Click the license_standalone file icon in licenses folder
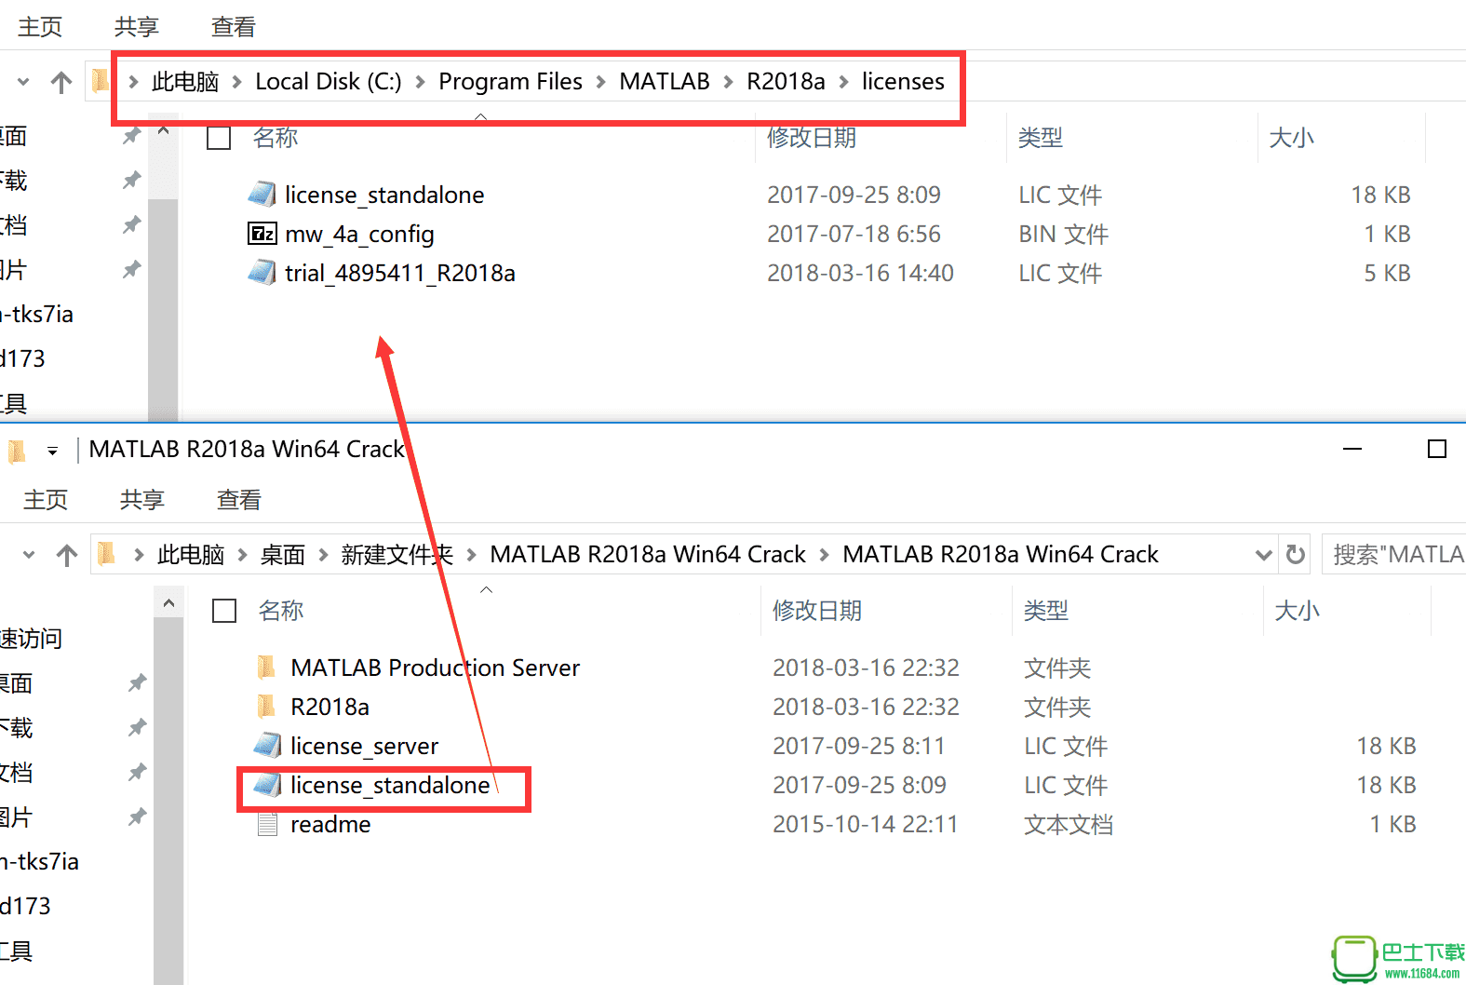Image resolution: width=1466 pixels, height=985 pixels. [262, 195]
